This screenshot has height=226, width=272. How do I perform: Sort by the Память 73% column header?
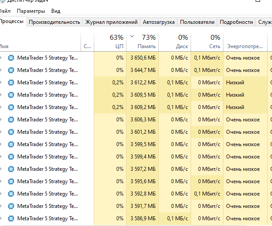click(142, 42)
